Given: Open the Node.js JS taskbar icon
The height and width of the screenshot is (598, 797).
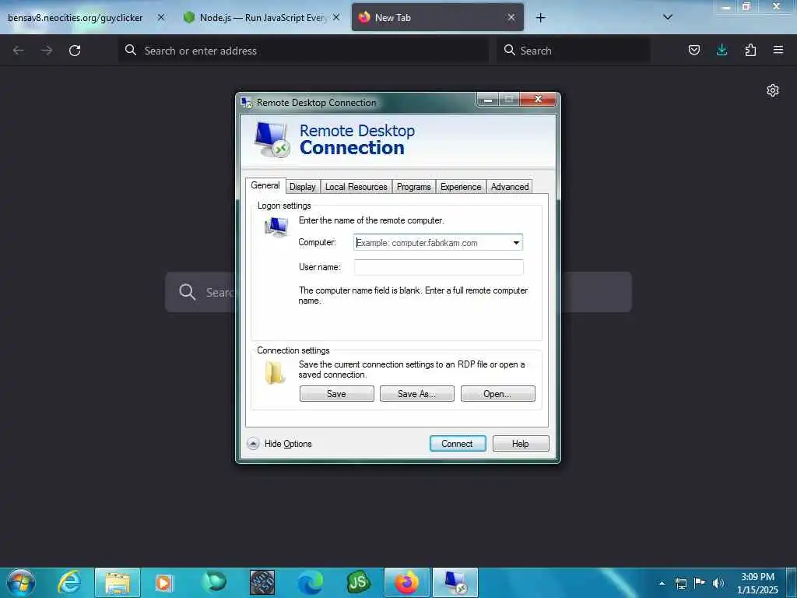Looking at the screenshot, I should (x=358, y=582).
